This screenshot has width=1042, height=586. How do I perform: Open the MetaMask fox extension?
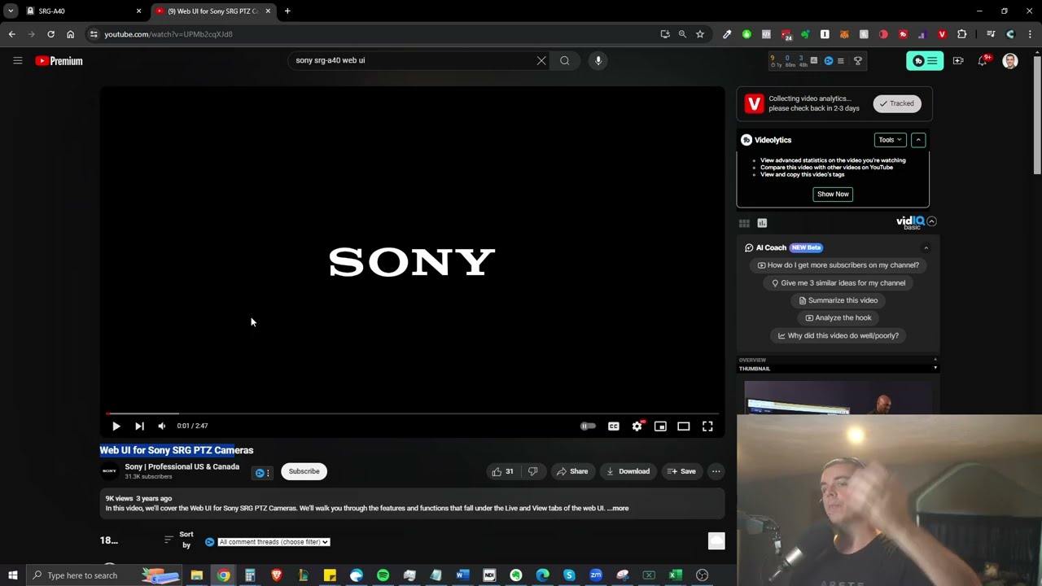(844, 34)
